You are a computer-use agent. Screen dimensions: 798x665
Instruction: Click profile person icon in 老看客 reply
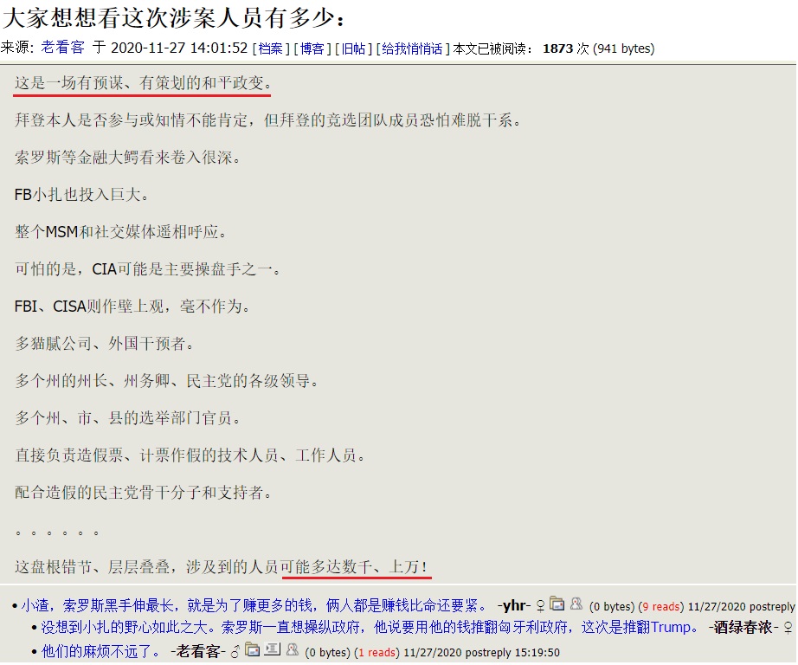293,649
